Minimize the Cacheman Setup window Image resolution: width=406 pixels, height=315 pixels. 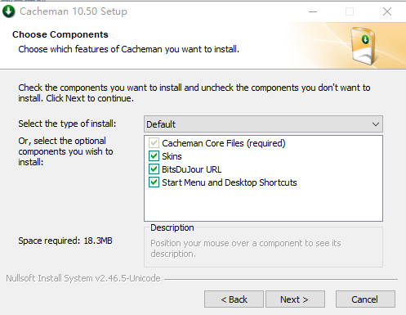[313, 11]
